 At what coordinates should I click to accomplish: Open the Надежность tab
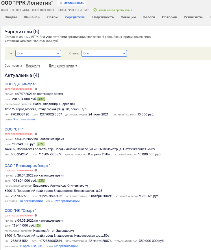click(103, 17)
